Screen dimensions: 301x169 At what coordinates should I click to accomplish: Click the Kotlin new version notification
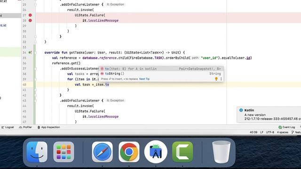pos(269,115)
